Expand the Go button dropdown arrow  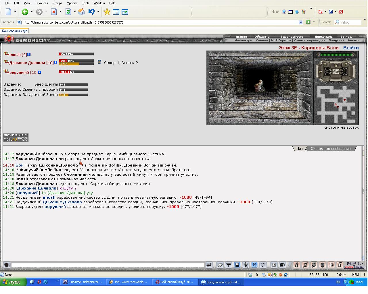(314, 22)
